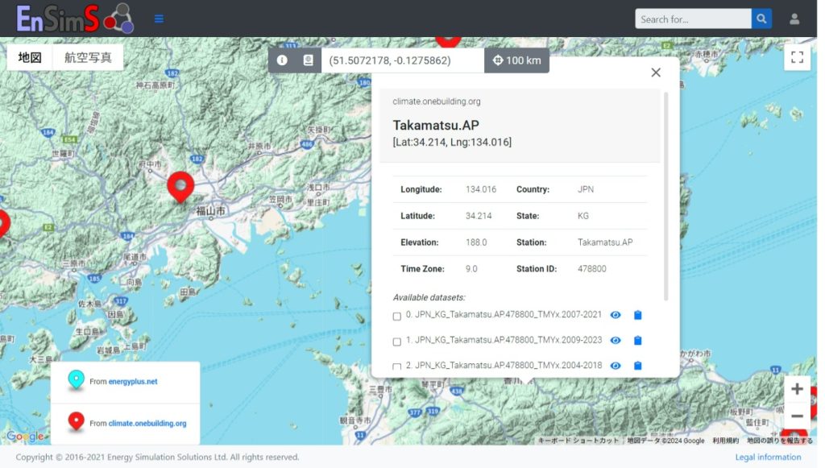Viewport: 825px width, 468px height.
Task: Click the search magnifier button
Action: (761, 19)
